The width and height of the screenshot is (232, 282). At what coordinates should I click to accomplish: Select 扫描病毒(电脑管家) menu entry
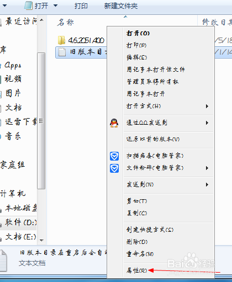155,156
